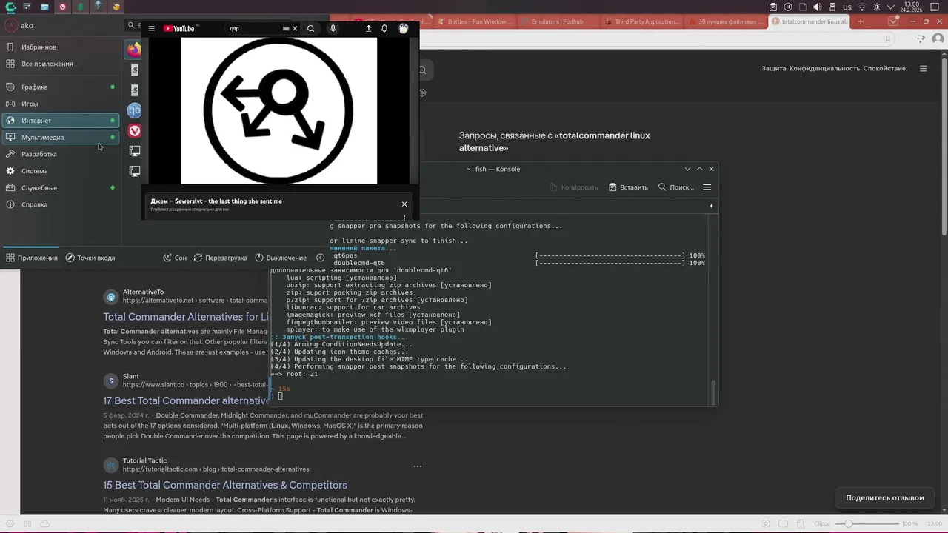The image size is (948, 533).
Task: Click the Вставить button in Konsole
Action: 628,187
